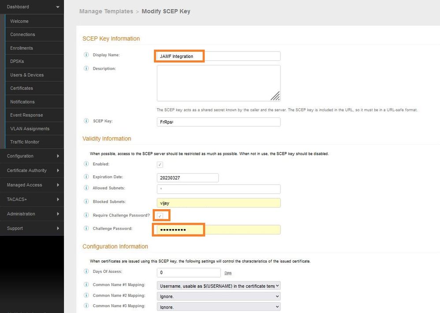The width and height of the screenshot is (440, 313).
Task: Click info icon beside Display Name
Action: pos(86,55)
